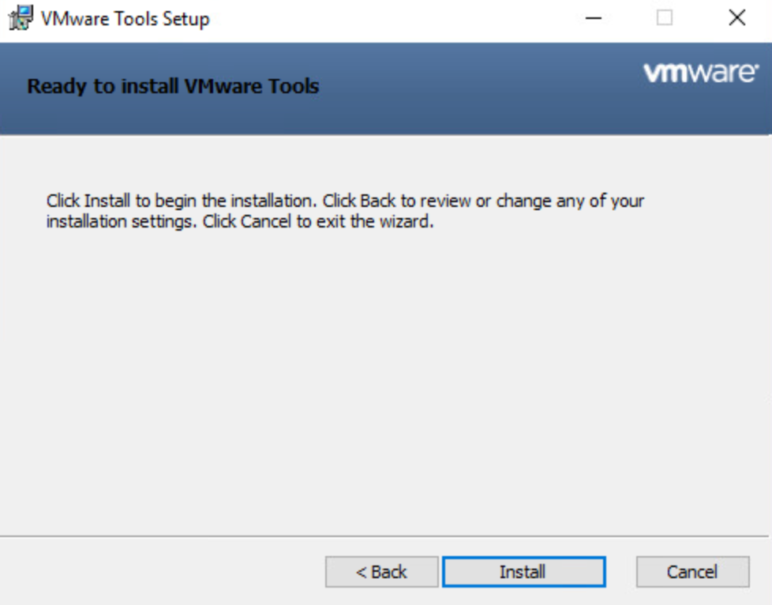Minimize the VMware Tools Setup window
Viewport: 772px width, 605px height.
point(593,17)
